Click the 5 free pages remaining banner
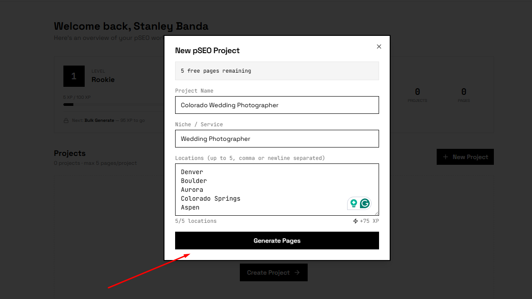 click(x=277, y=71)
